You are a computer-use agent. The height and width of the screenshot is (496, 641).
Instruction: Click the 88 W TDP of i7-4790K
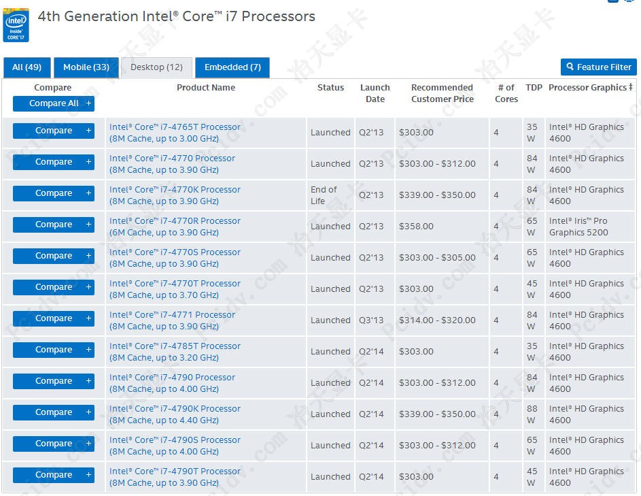pyautogui.click(x=532, y=414)
